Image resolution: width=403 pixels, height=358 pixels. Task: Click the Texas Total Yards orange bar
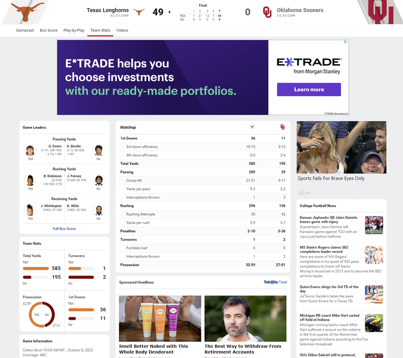click(x=36, y=269)
